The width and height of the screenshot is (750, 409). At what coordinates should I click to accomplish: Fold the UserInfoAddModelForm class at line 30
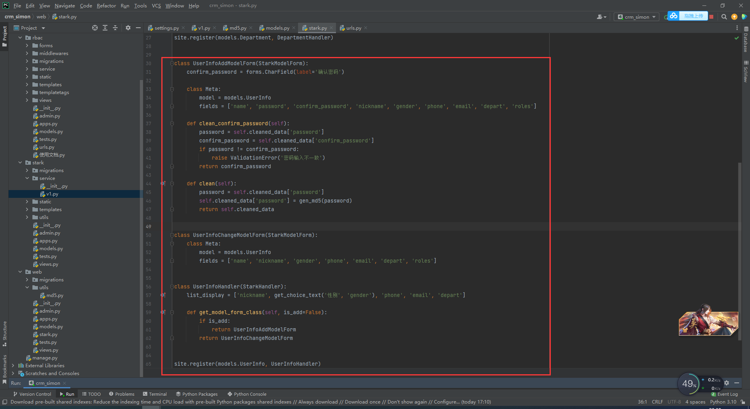tap(172, 63)
